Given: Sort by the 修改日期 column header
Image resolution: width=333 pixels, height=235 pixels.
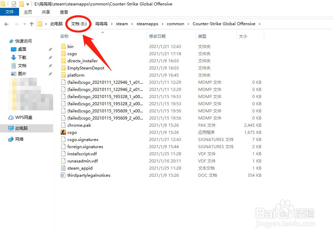Looking at the screenshot, I should coord(157,36).
